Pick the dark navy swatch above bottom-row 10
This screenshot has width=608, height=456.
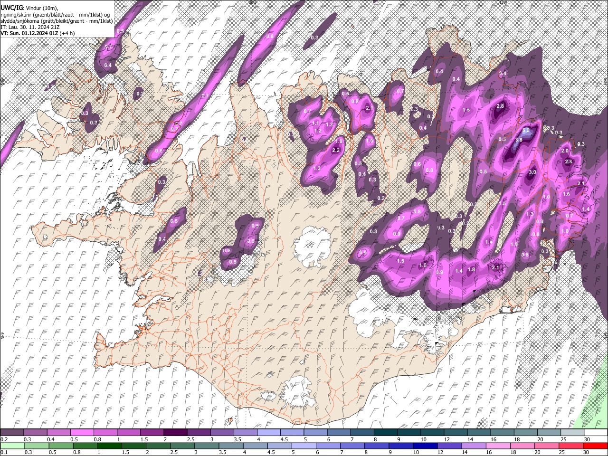click(424, 446)
